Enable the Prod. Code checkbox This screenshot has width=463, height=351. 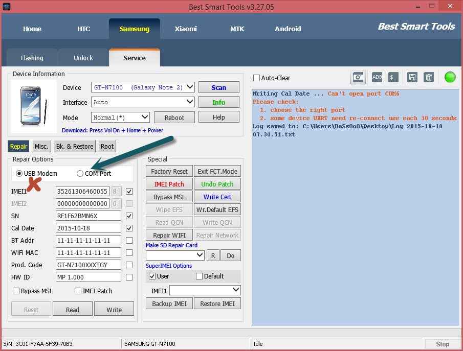click(129, 265)
